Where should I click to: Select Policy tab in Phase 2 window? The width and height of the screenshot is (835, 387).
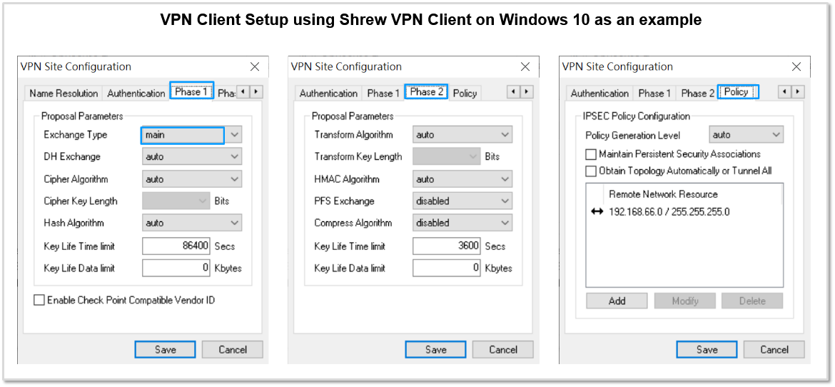pyautogui.click(x=465, y=94)
